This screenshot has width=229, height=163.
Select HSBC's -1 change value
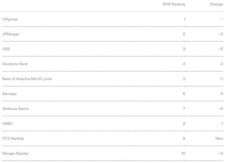click(221, 124)
